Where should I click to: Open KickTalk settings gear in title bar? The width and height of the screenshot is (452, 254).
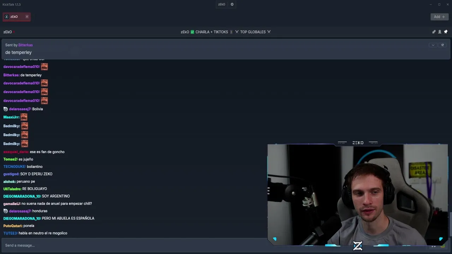click(232, 5)
